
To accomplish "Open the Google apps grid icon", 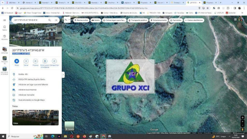I will coord(235,19).
